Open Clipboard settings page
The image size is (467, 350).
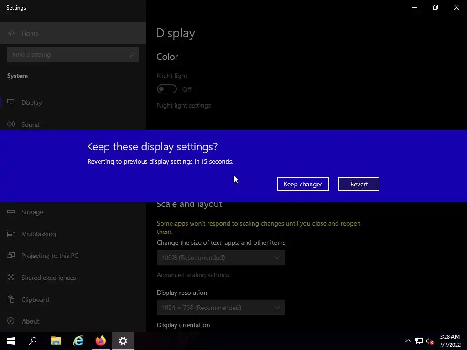(x=73, y=299)
